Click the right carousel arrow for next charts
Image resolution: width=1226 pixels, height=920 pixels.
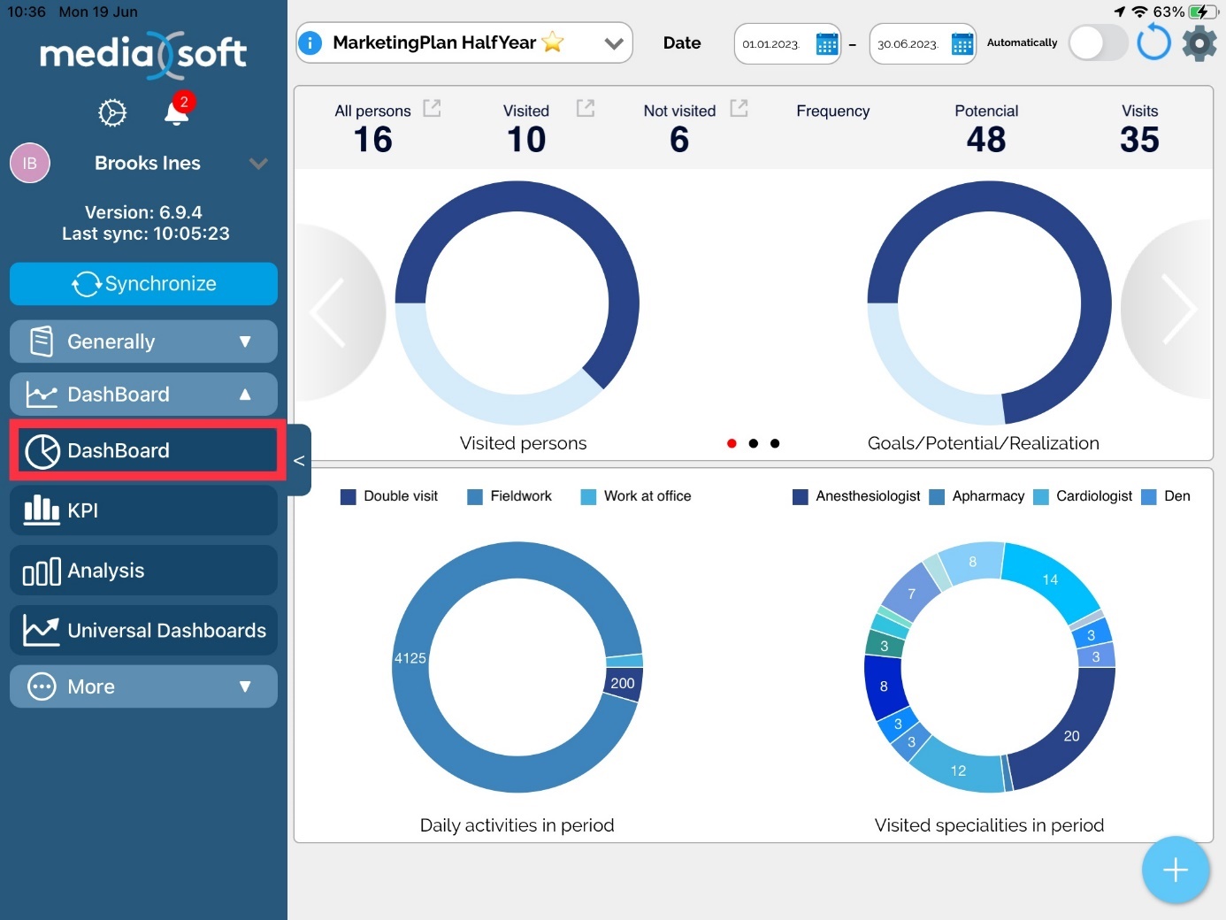(1178, 310)
